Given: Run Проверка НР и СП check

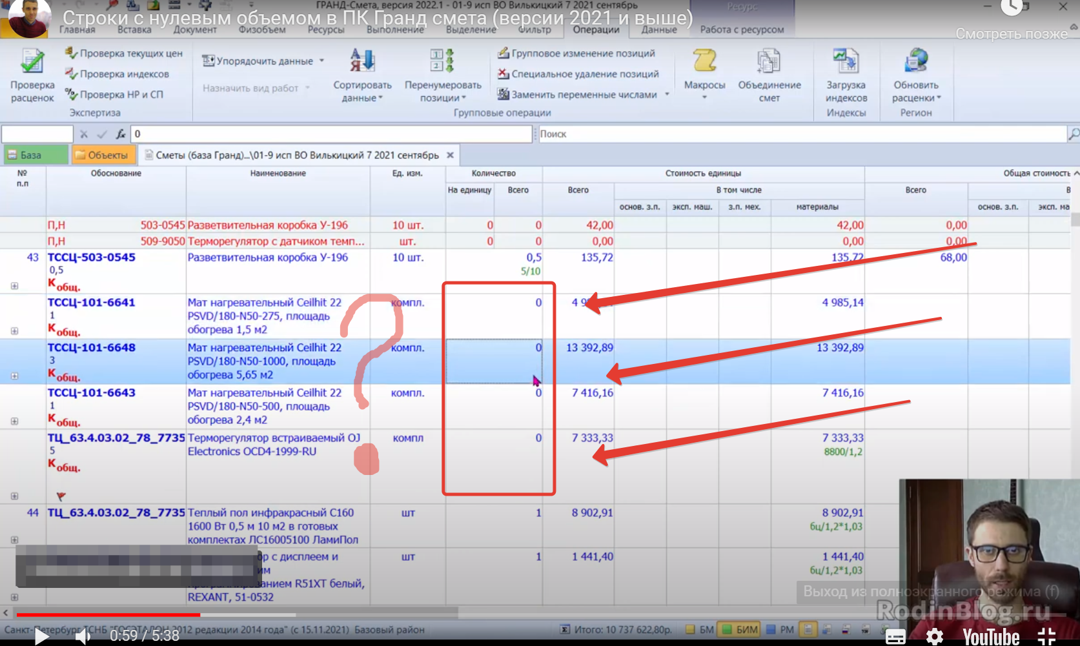Looking at the screenshot, I should click(x=114, y=95).
